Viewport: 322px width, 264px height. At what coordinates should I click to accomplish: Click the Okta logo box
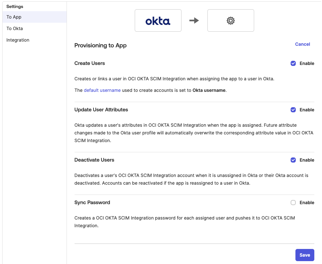click(158, 20)
